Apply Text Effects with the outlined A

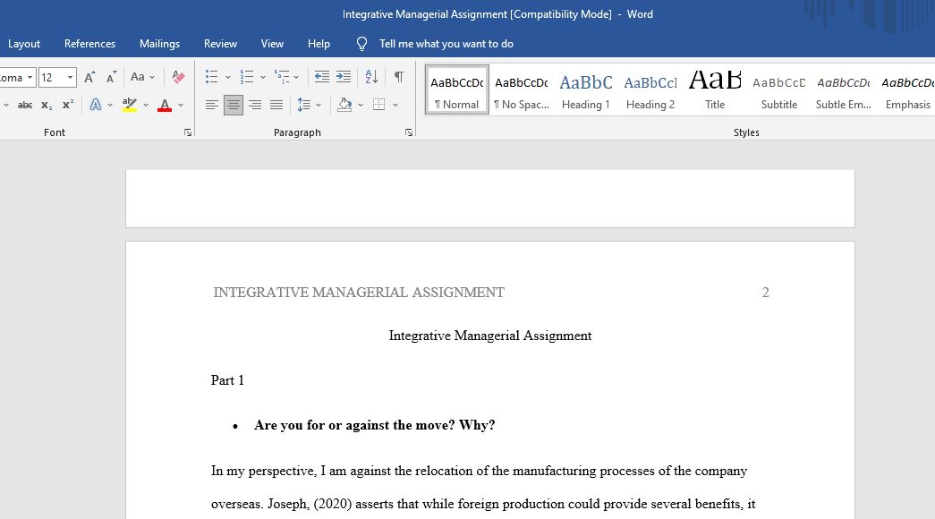pos(95,105)
